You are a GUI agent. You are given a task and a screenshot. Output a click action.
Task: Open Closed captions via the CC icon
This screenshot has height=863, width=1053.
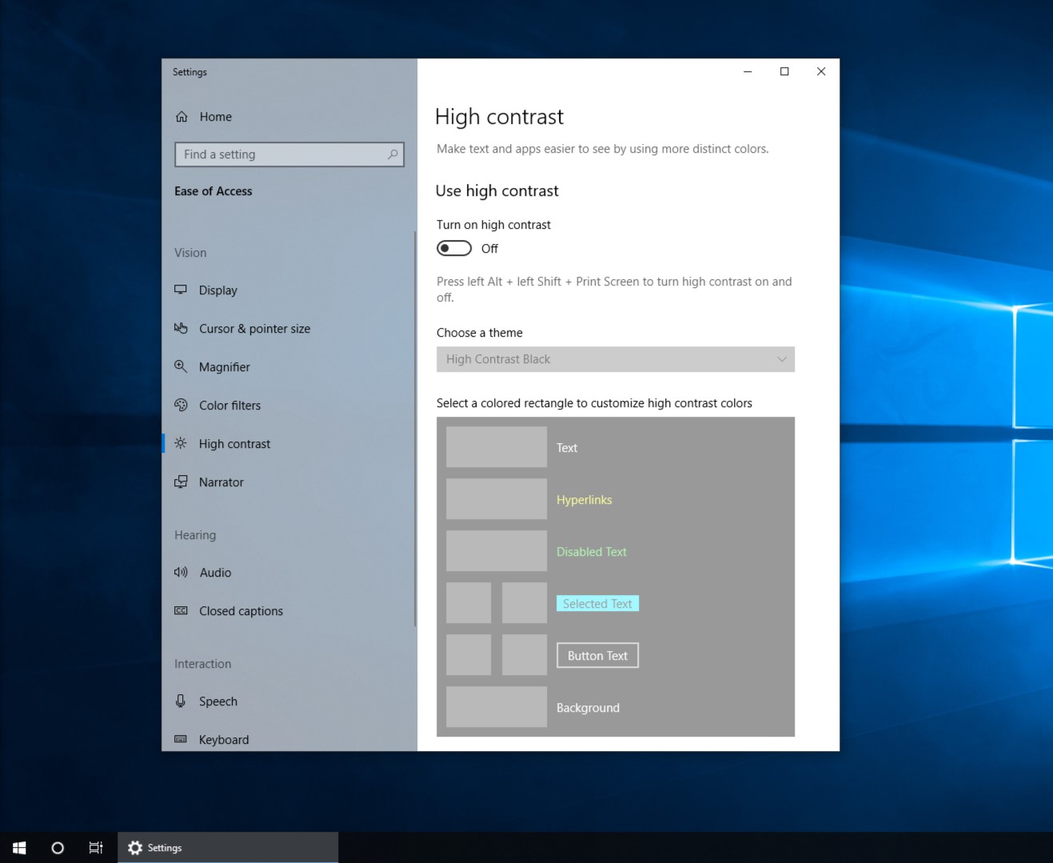point(181,611)
